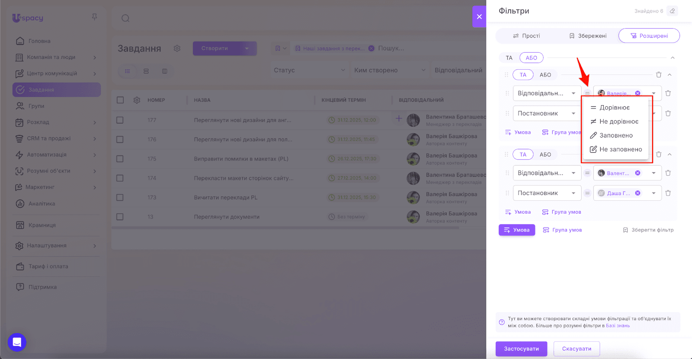Check the box for task 174
This screenshot has height=359, width=692.
click(120, 178)
